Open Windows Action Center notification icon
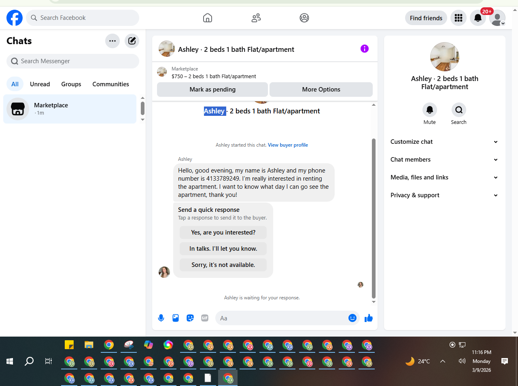Screen dimensions: 518x386 tap(504, 361)
